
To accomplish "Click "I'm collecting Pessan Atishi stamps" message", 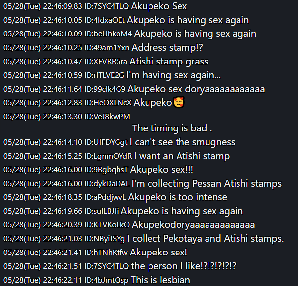I will [207, 184].
